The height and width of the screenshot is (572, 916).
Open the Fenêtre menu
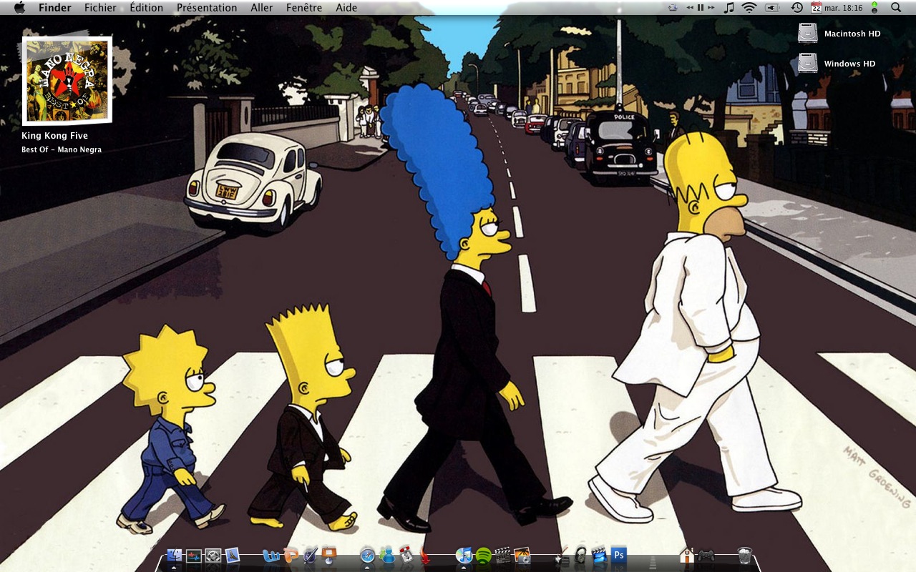[304, 8]
